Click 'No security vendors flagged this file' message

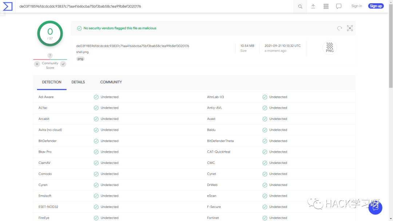pos(120,28)
